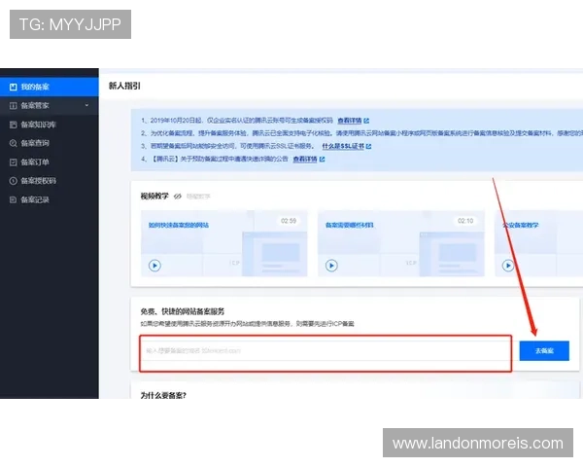Open 查看详情 link in notice line 4
This screenshot has width=583, height=467.
(305, 159)
